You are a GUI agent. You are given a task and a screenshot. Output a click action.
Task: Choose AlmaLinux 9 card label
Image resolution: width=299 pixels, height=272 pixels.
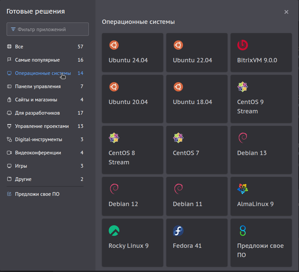click(255, 204)
